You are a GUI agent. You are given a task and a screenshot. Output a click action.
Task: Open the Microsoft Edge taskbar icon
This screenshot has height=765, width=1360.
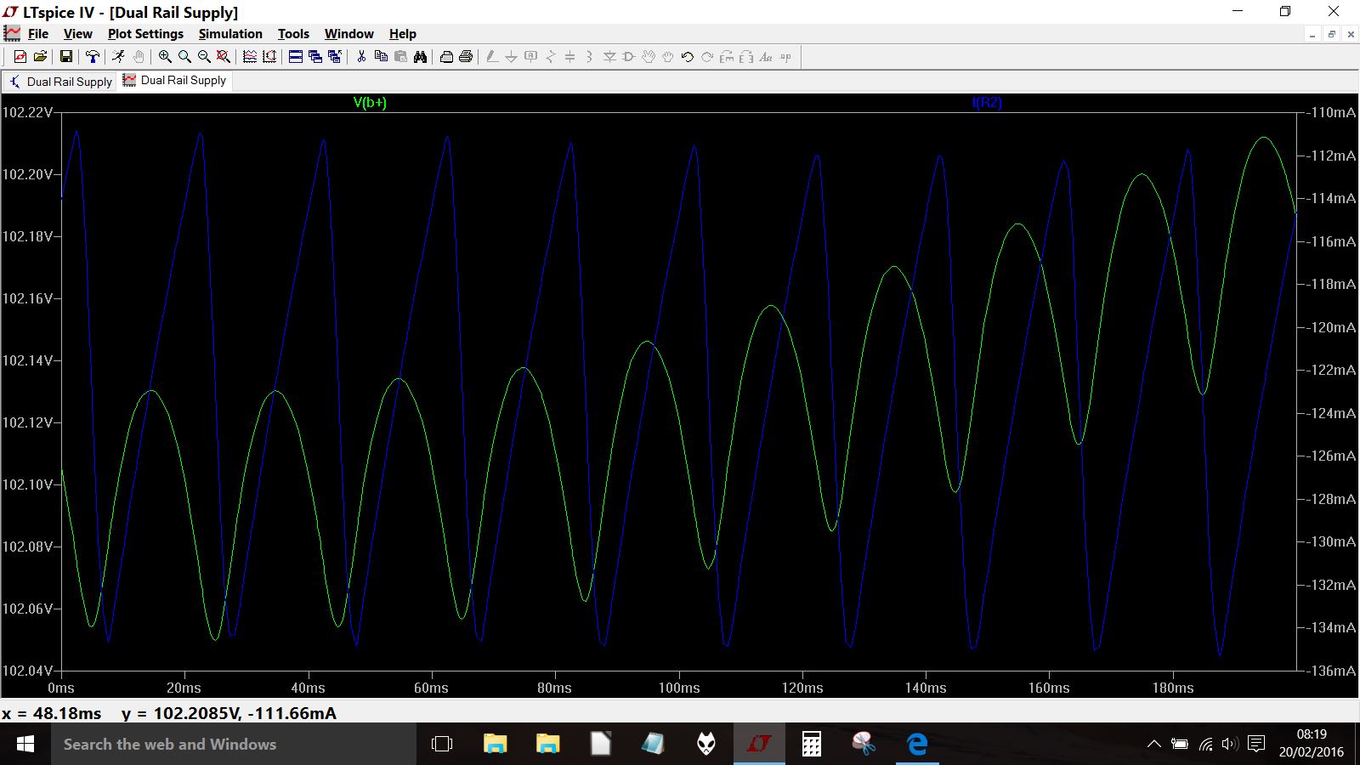(917, 745)
